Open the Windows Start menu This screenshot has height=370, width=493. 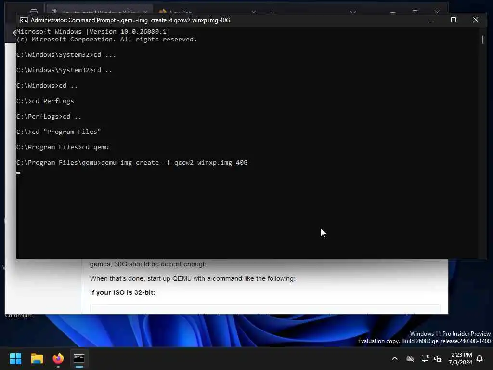[x=15, y=358]
